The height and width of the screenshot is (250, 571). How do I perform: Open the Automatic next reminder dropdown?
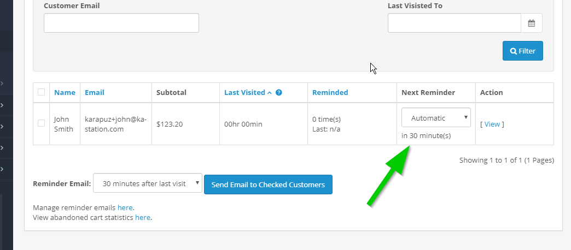click(436, 118)
